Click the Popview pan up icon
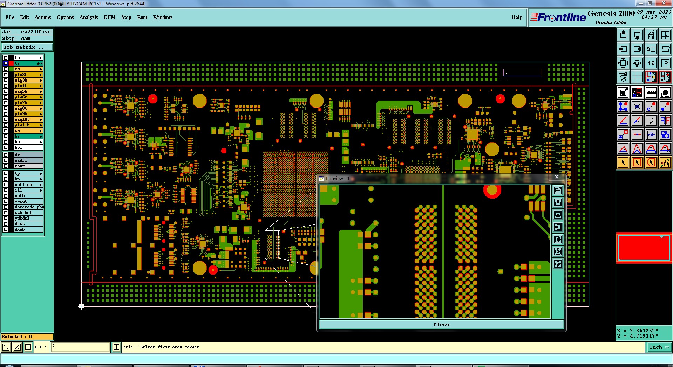673x367 pixels. [x=558, y=203]
